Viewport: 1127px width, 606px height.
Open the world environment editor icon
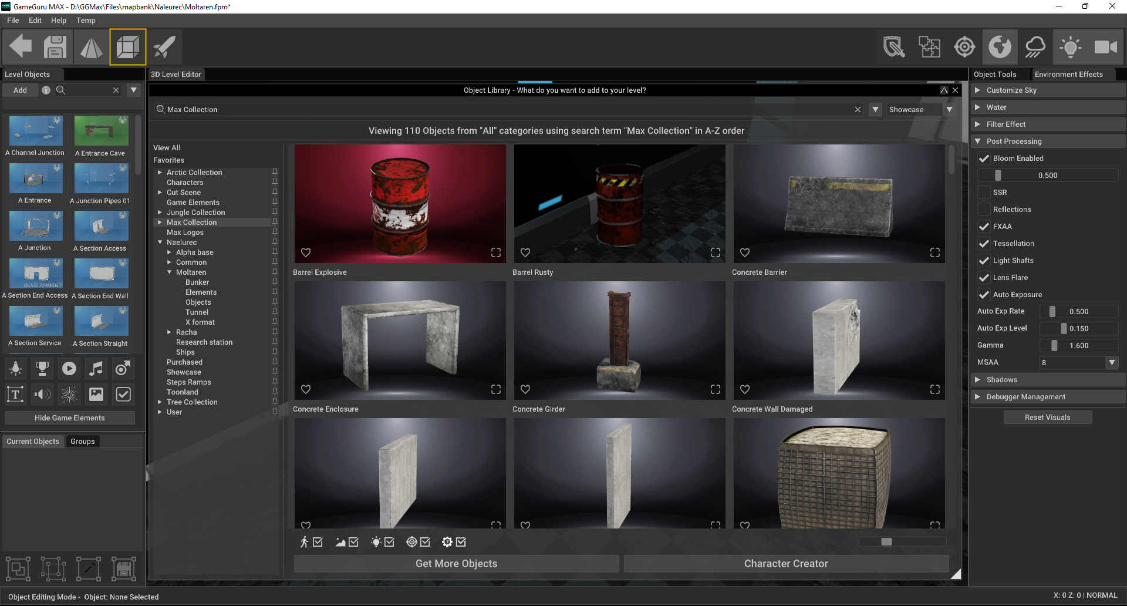(x=1000, y=47)
